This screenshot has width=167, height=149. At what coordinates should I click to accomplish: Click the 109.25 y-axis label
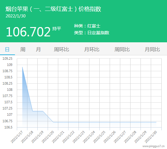pos(7,58)
